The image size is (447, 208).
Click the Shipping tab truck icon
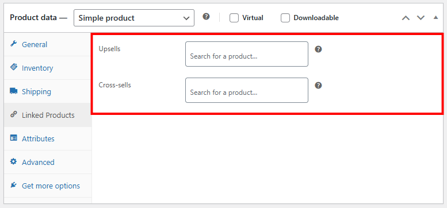[x=13, y=91]
